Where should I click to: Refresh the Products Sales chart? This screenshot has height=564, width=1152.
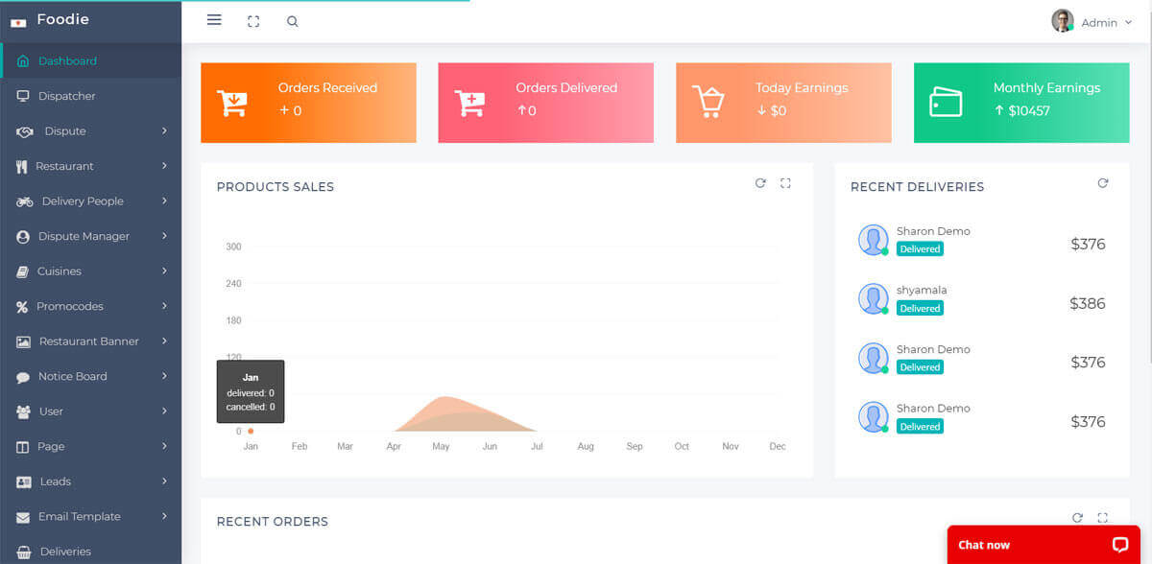tap(760, 182)
